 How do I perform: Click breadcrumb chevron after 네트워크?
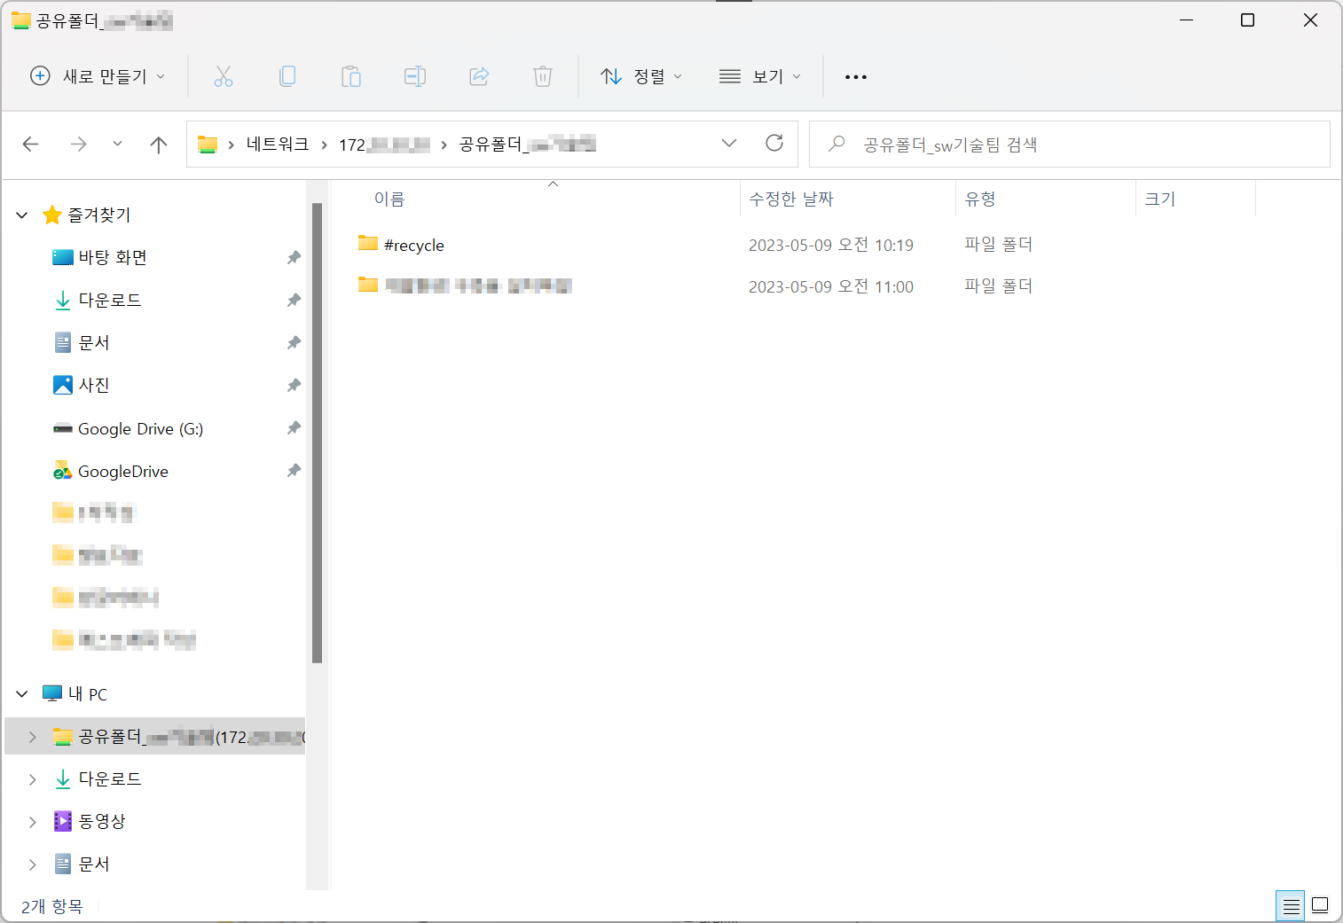[x=325, y=145]
